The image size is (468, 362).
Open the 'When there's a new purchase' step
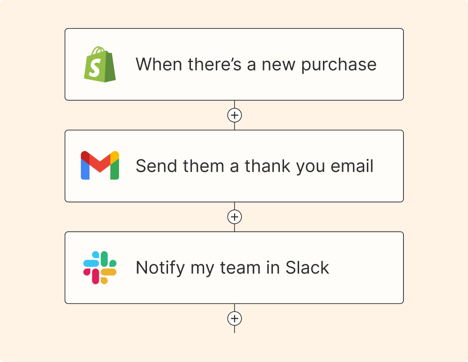[x=234, y=65]
